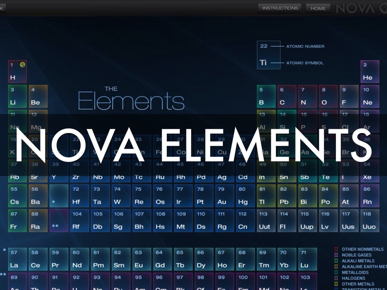This screenshot has width=387, height=290.
Task: Click the Noble Gases legend color swatch
Action: pos(336,255)
